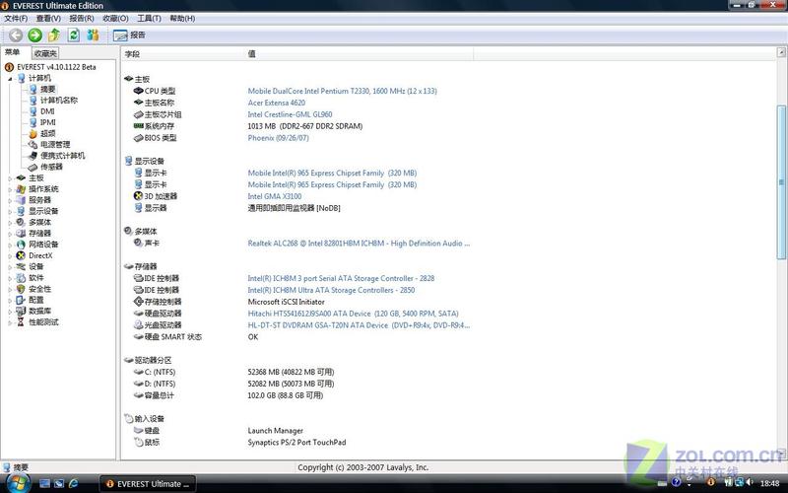Open the Phoenix (09/26/07) BIOS link

coord(278,138)
